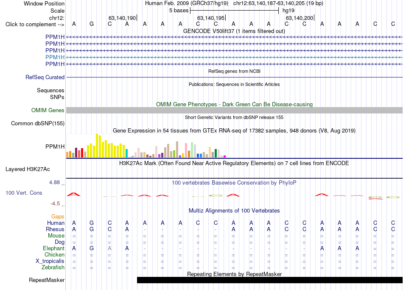Image resolution: width=403 pixels, height=290 pixels.
Task: Click the pink bar in GTEx expression chart
Action: (x=186, y=150)
